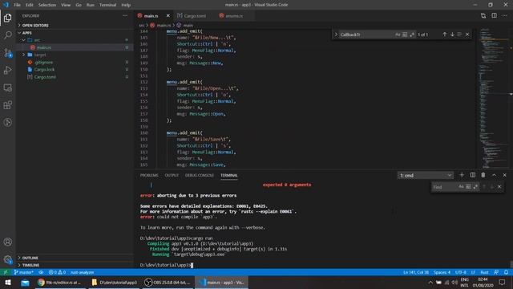
Task: Toggle Match Whole Word in editor find
Action: (405, 35)
